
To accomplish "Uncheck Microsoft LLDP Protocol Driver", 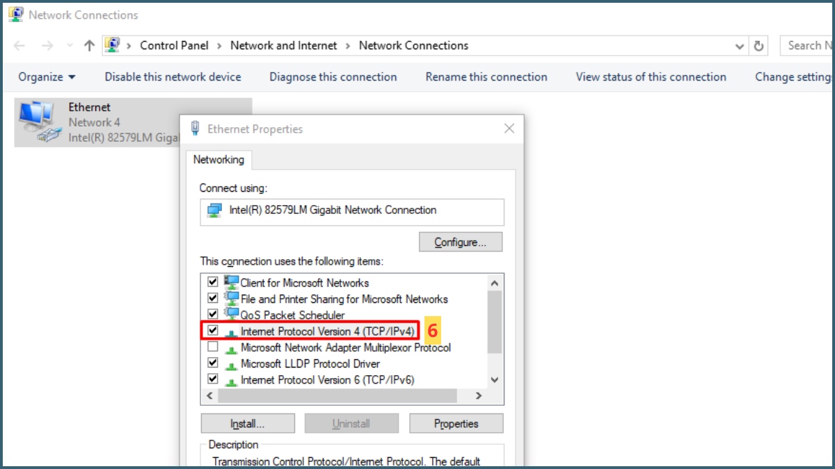I will click(212, 363).
